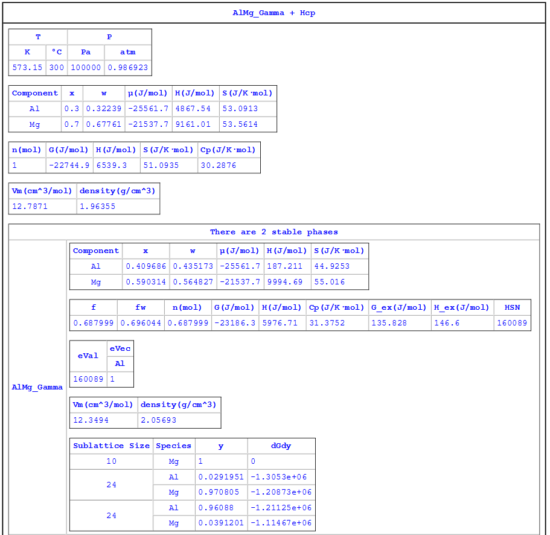
Task: Click the HSN column header
Action: pos(512,307)
